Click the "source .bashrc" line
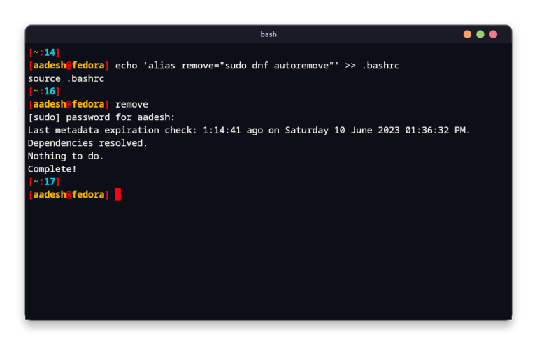Image resolution: width=537 pixels, height=345 pixels. (x=66, y=78)
